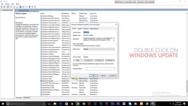The width and height of the screenshot is (188, 106).
Task: Click the Export List toolbar icon
Action: [17, 7]
